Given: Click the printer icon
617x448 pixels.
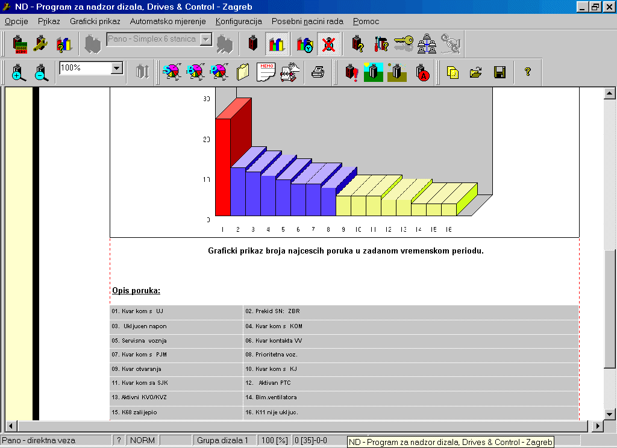Looking at the screenshot, I should click(318, 72).
